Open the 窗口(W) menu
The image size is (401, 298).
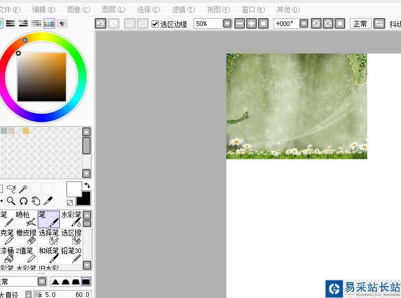tap(253, 10)
